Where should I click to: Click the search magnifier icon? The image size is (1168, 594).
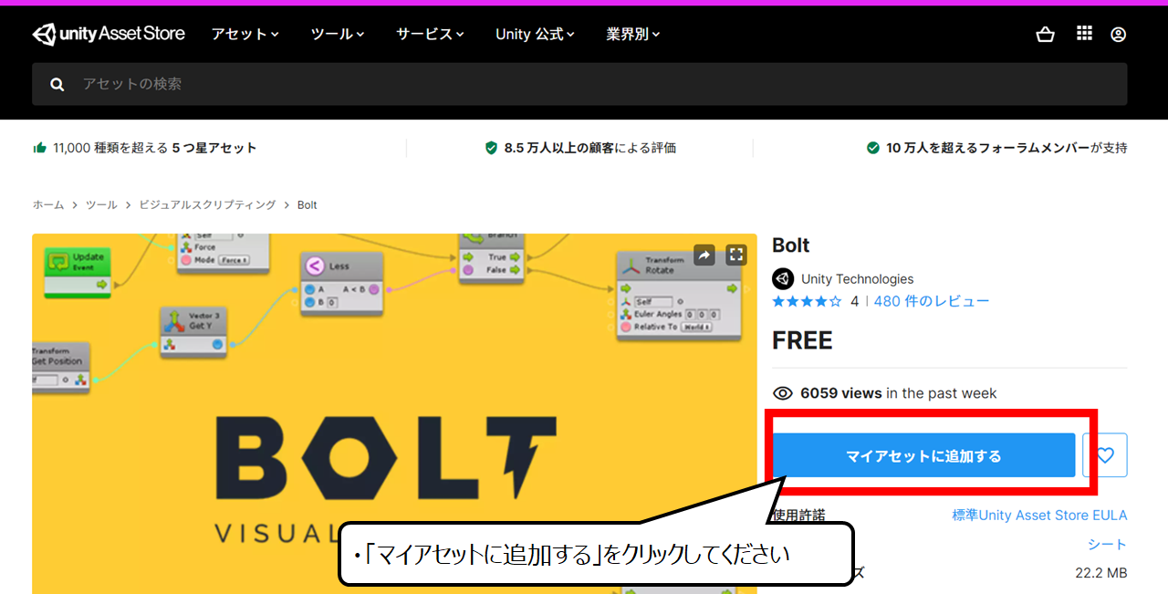coord(57,84)
